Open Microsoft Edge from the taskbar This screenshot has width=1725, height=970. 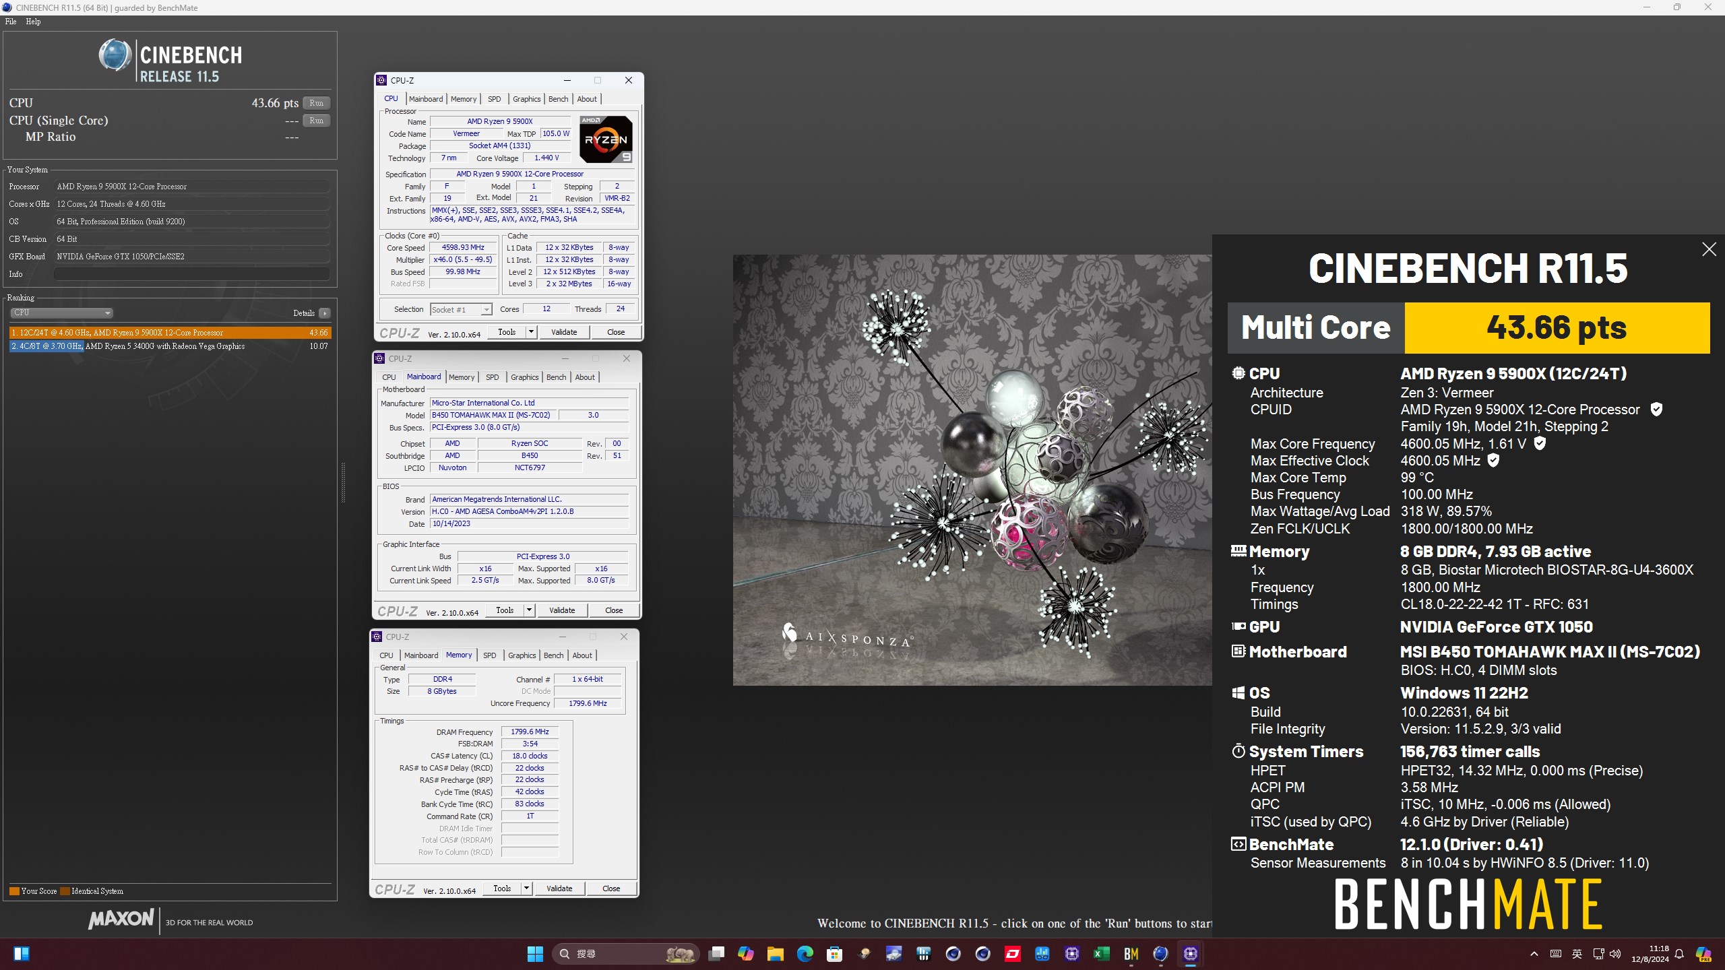coord(805,954)
